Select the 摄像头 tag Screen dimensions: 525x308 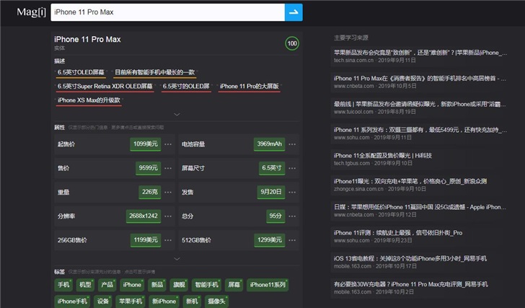coord(217,301)
